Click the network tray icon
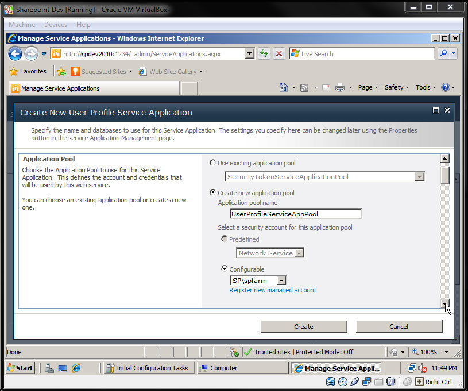This screenshot has width=468, height=391. (412, 368)
